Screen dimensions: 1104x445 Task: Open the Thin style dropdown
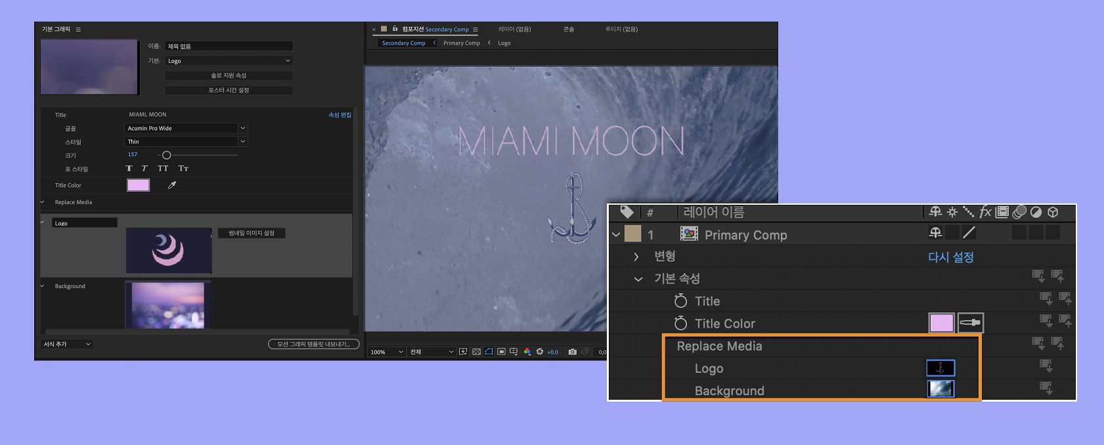186,141
